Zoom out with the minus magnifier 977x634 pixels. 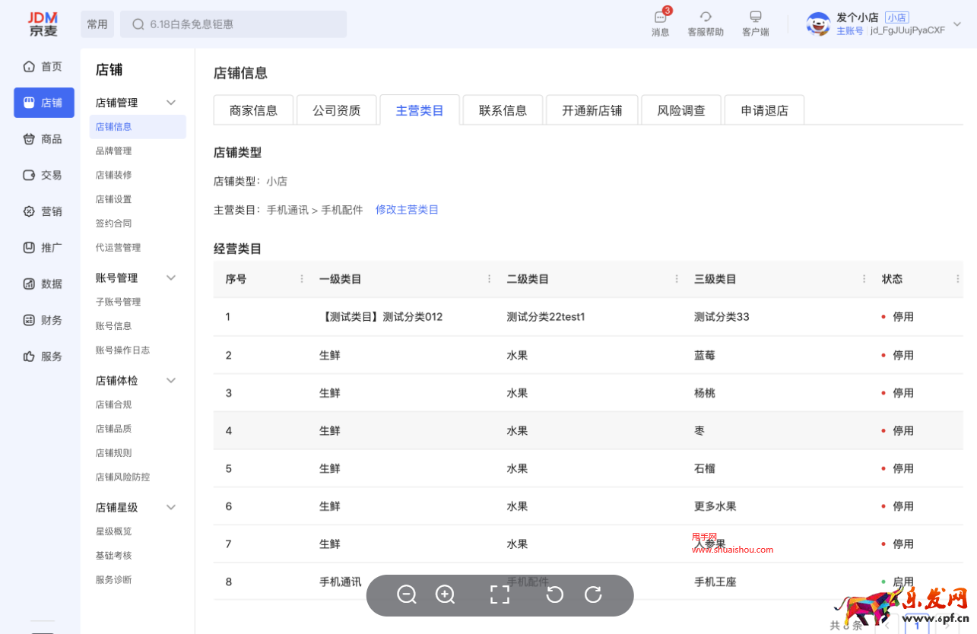pos(407,595)
